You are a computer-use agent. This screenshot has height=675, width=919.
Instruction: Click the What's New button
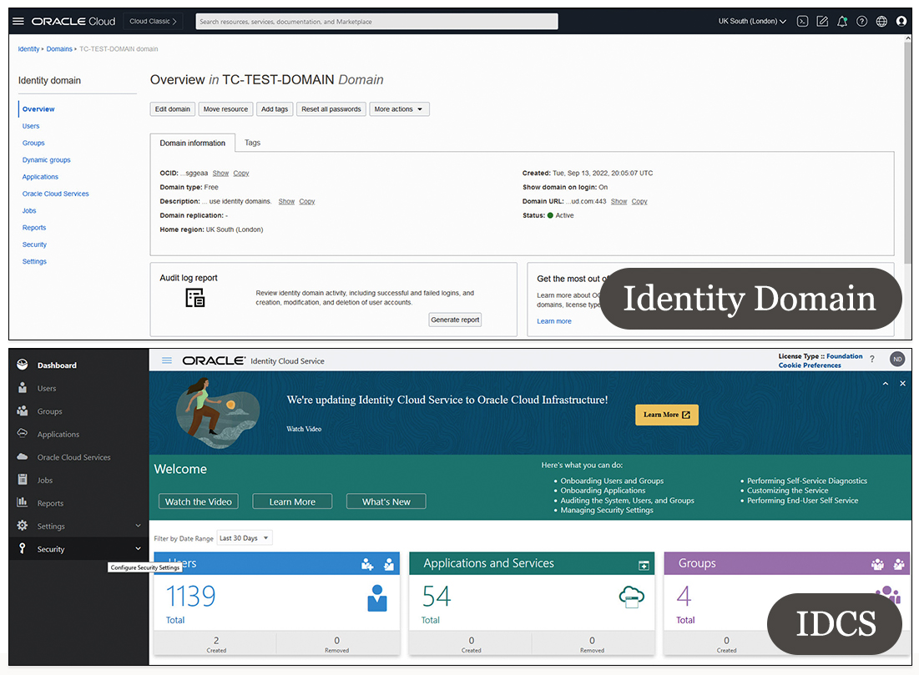tap(386, 501)
